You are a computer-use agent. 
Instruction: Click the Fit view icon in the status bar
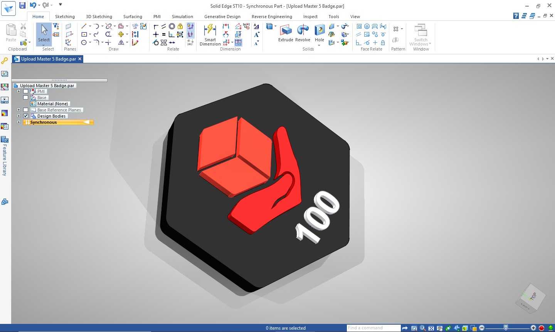[431, 328]
